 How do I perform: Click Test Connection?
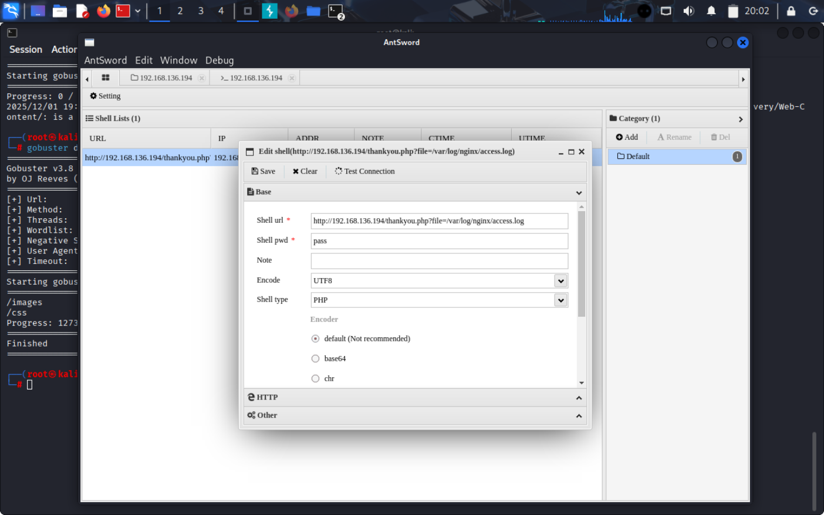coord(365,171)
